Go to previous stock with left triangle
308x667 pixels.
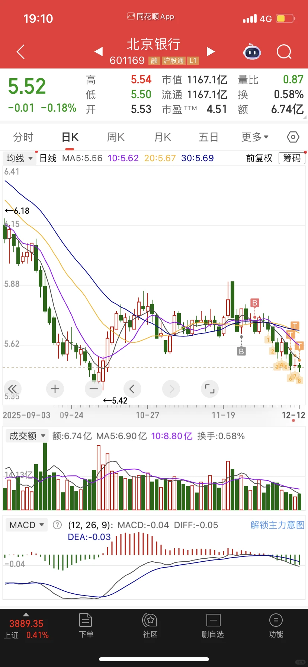click(99, 51)
